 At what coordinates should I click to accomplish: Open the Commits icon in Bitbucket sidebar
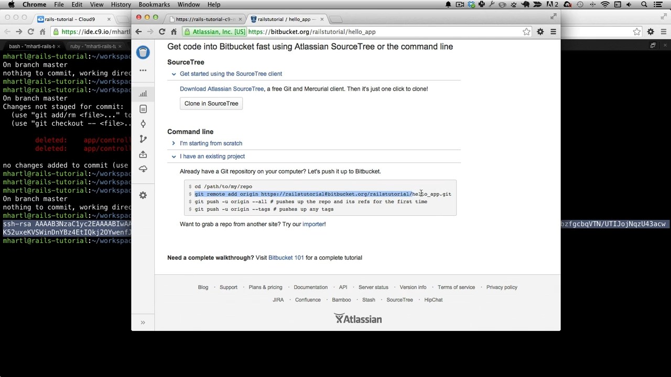[x=143, y=124]
